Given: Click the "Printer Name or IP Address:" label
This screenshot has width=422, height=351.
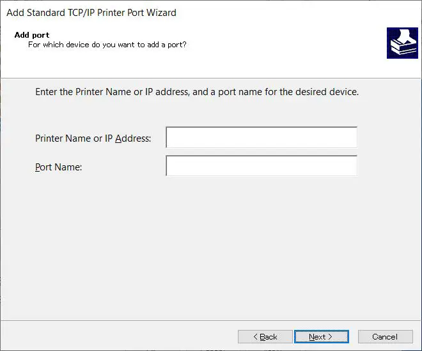Looking at the screenshot, I should (x=93, y=138).
